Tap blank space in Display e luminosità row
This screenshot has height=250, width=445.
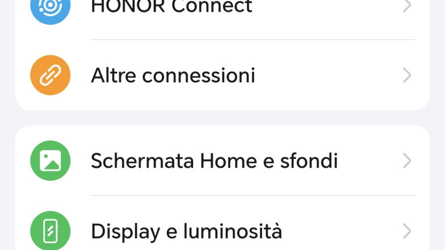click(344, 232)
